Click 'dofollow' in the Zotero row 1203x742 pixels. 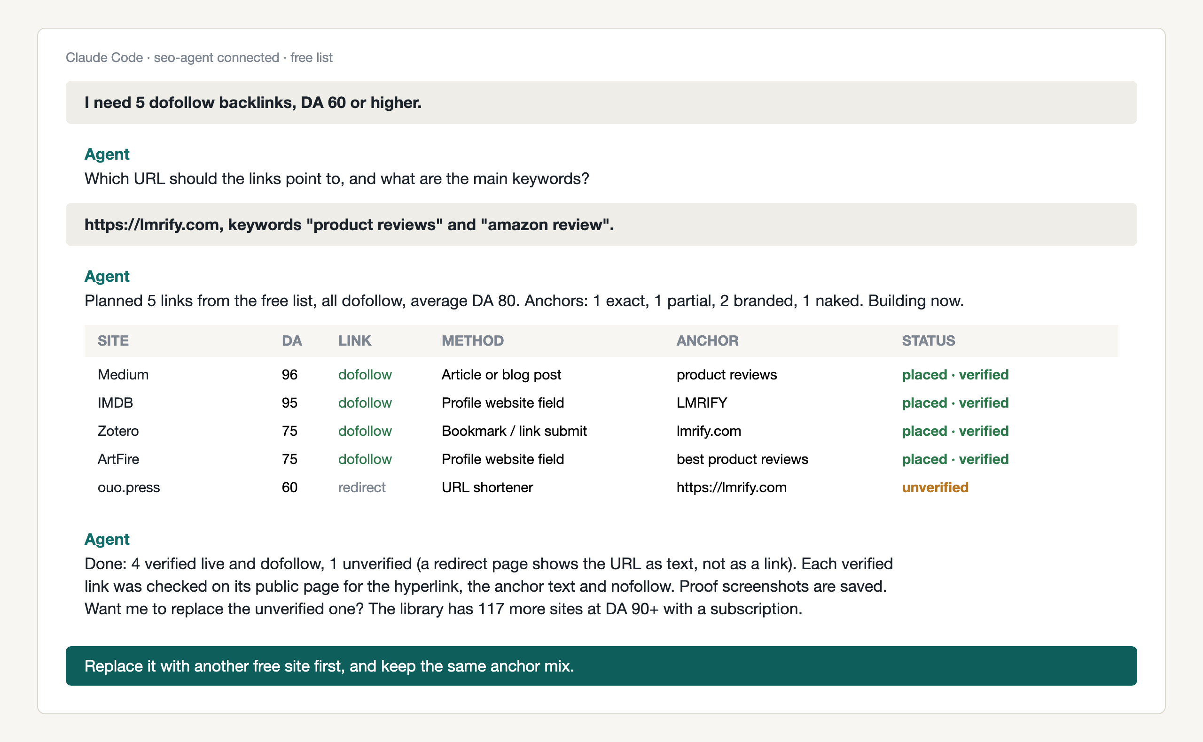pos(365,432)
